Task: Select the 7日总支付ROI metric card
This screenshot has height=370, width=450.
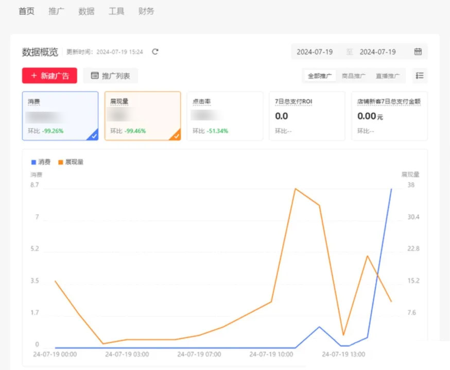Action: [307, 116]
